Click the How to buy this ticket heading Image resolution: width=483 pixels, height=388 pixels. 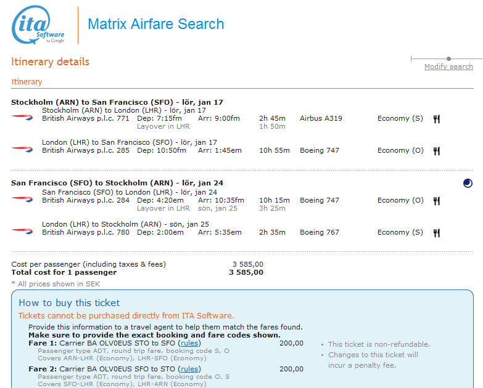69,303
